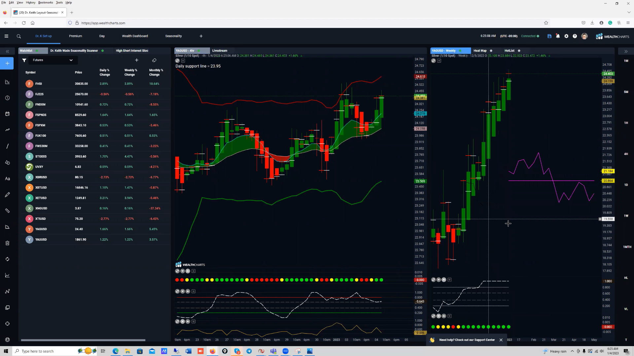The width and height of the screenshot is (634, 356).
Task: Open the Futures watchlist dropdown
Action: pos(53,60)
